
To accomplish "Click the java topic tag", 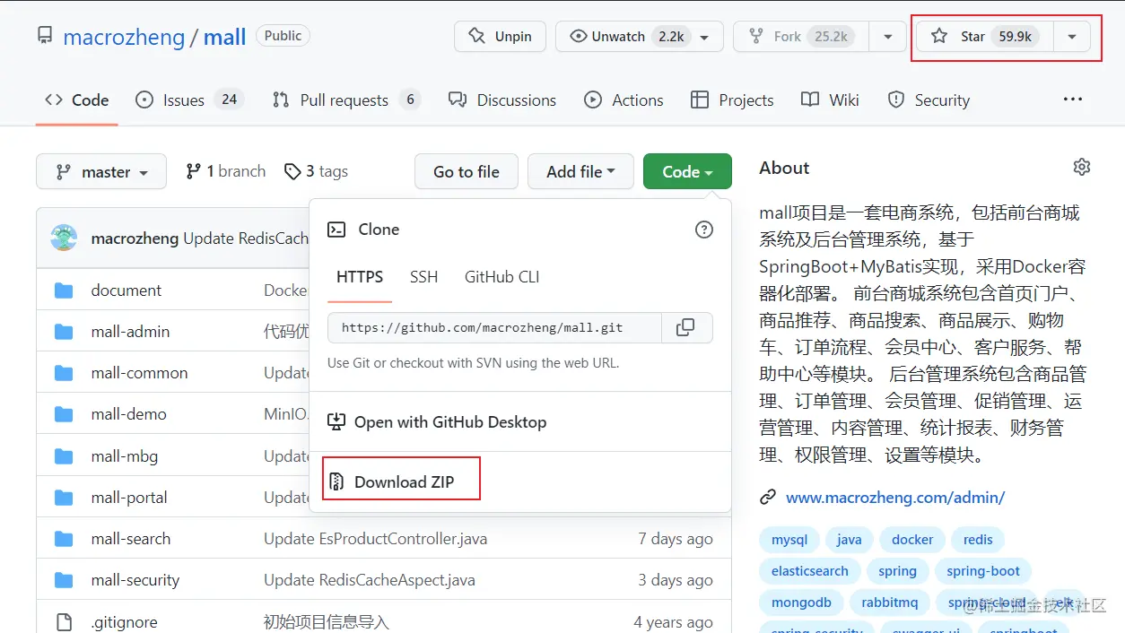I will (x=849, y=540).
